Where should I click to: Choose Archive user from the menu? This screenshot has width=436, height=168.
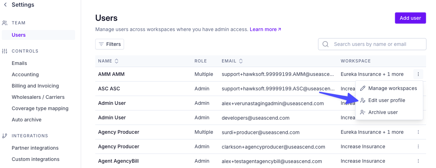pyautogui.click(x=389, y=112)
